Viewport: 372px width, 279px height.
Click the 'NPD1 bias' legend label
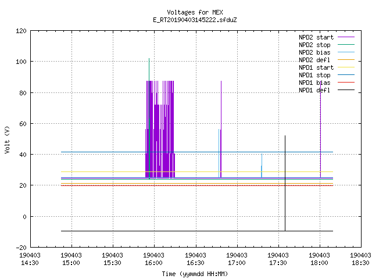(x=314, y=83)
